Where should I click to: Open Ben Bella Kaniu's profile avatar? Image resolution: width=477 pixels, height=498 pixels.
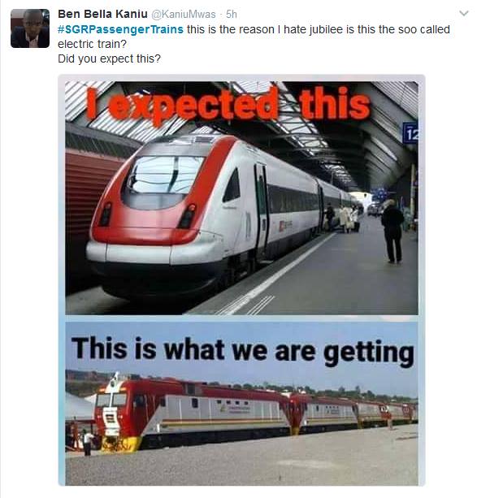30,28
